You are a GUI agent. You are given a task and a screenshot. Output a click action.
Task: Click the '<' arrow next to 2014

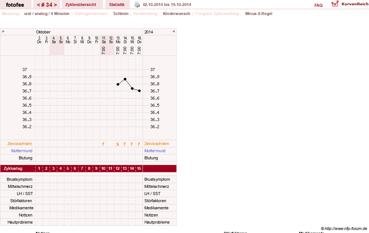click(x=174, y=31)
